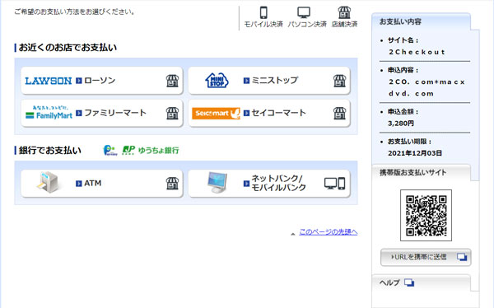494x308 pixels.
Task: Click the Pay-easy logo
Action: [x=110, y=151]
